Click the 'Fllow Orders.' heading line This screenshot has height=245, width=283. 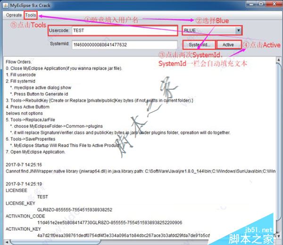(18, 62)
